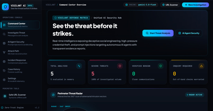Click globe icon in URL Scanner button
Viewport: 213px width, 111px height.
point(163,5)
